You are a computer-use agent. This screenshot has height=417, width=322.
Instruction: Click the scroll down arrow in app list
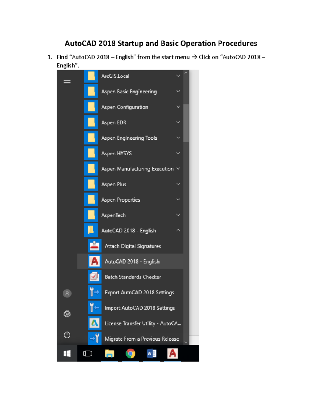[186, 342]
